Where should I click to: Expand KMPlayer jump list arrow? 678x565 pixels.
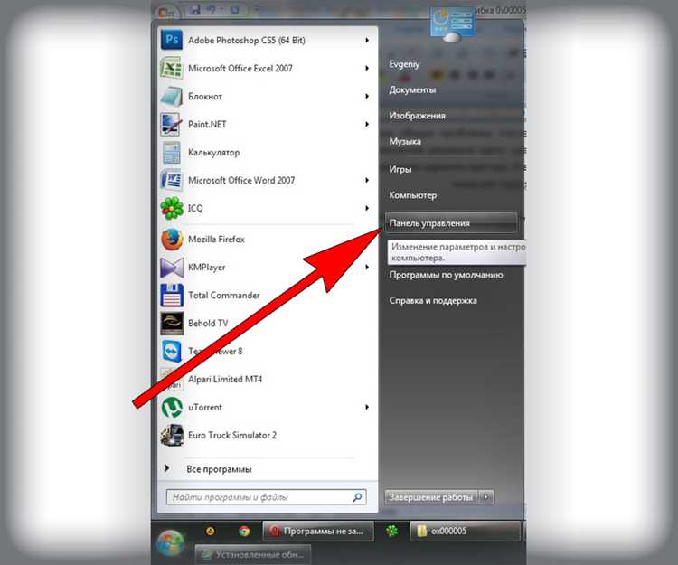coord(367,268)
